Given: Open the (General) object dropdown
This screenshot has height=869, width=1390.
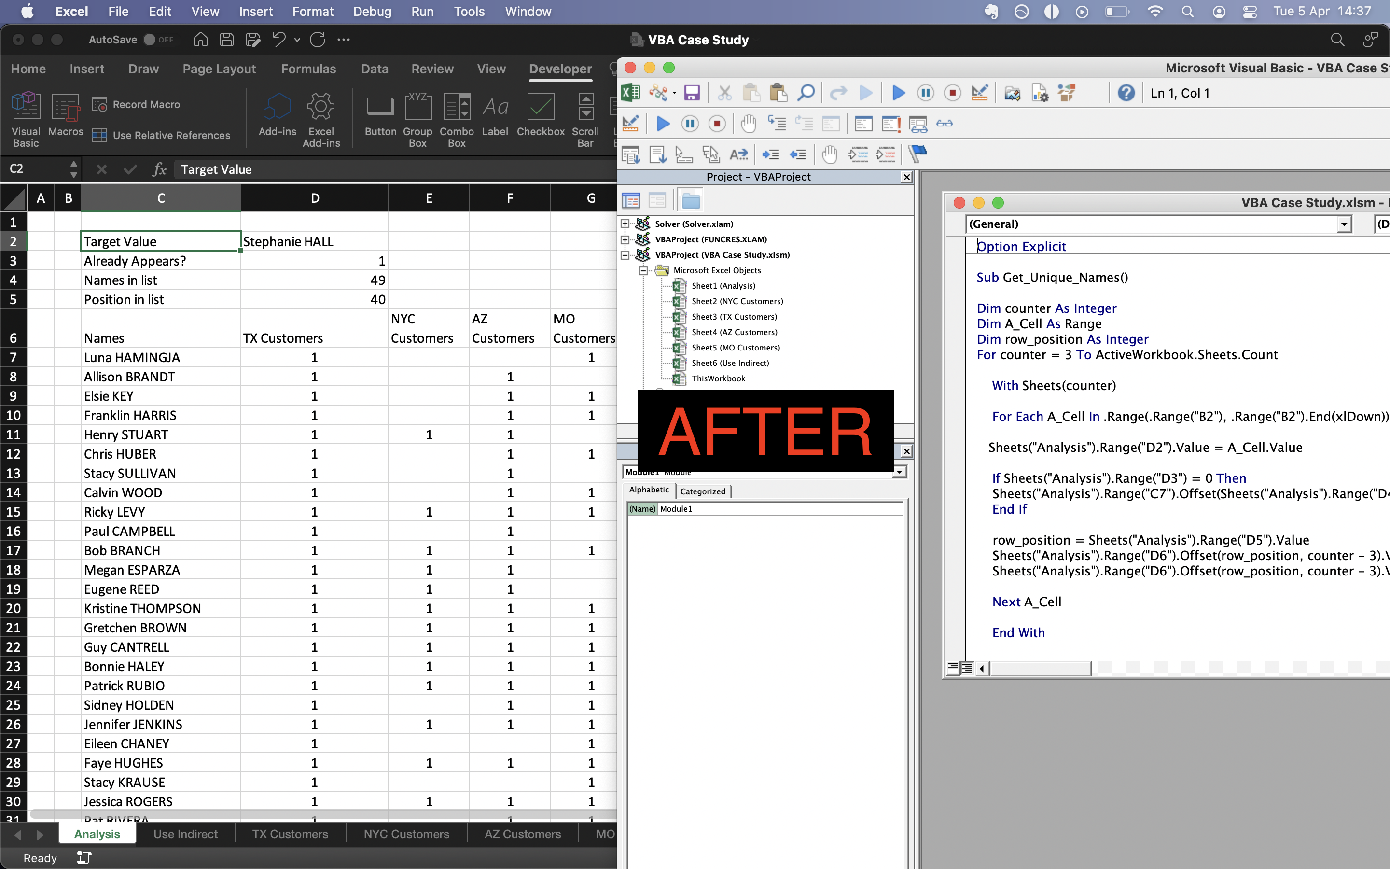Looking at the screenshot, I should pyautogui.click(x=1344, y=224).
